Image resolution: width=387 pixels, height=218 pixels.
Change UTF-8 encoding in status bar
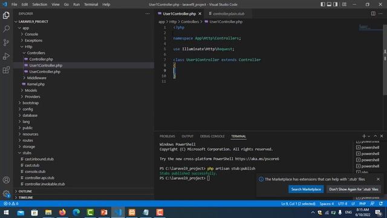tap(342, 203)
